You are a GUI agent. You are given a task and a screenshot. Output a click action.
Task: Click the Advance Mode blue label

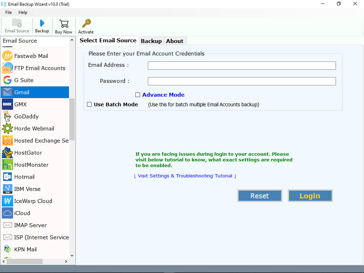[164, 95]
